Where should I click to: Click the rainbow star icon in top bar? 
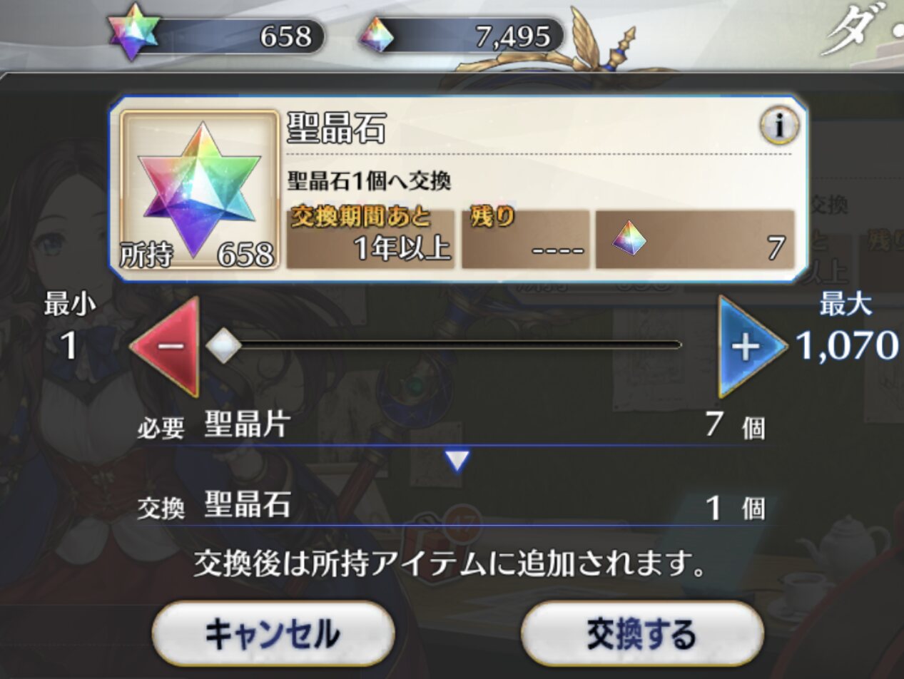pos(134,33)
